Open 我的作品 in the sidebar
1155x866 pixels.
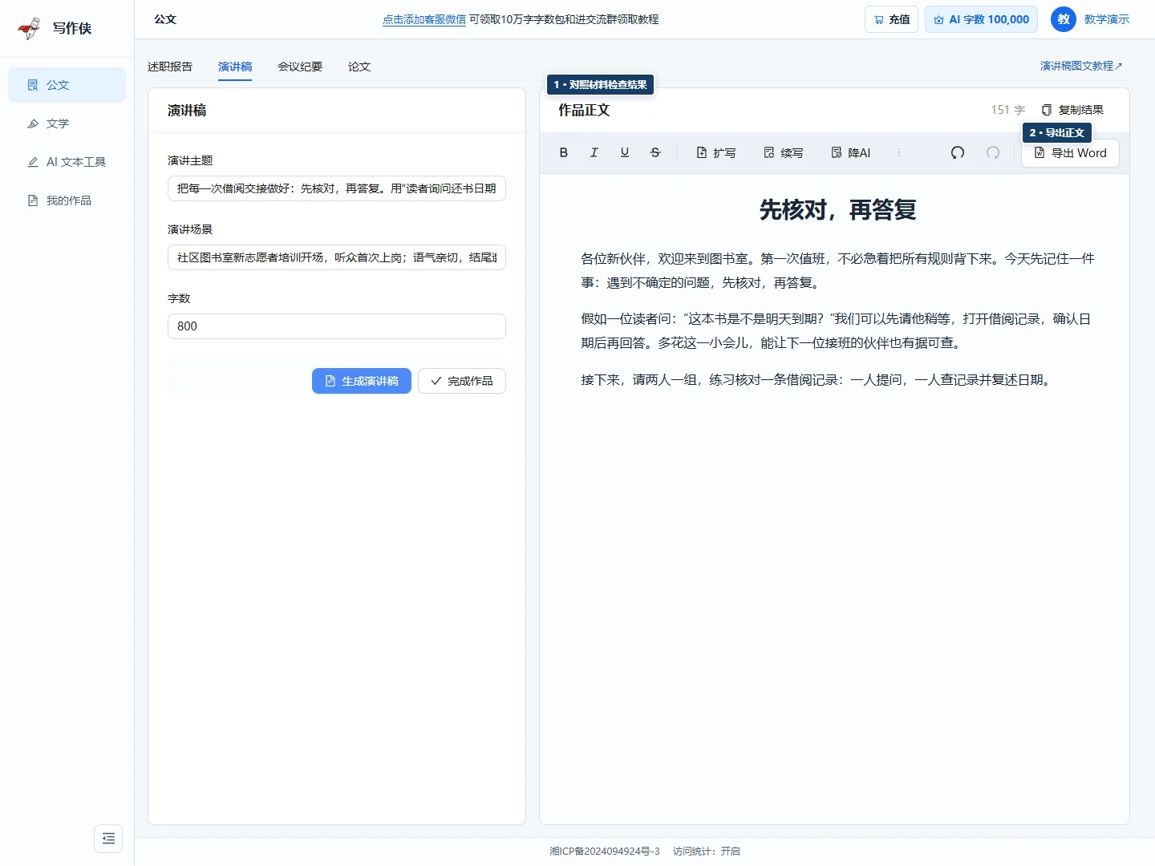(67, 200)
